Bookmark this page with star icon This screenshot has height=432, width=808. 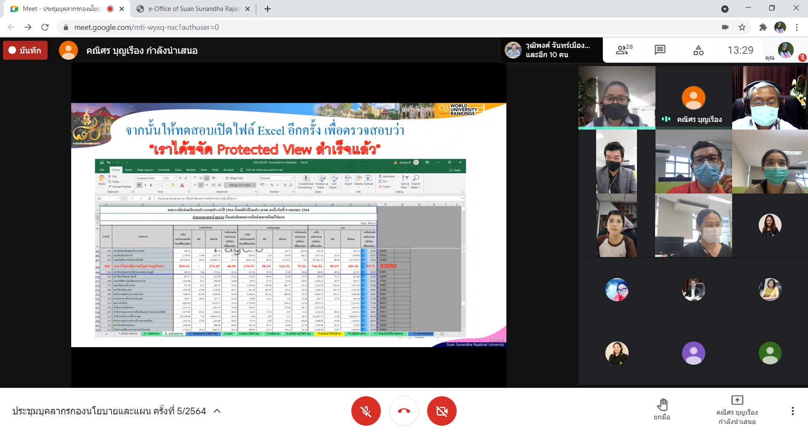click(742, 27)
